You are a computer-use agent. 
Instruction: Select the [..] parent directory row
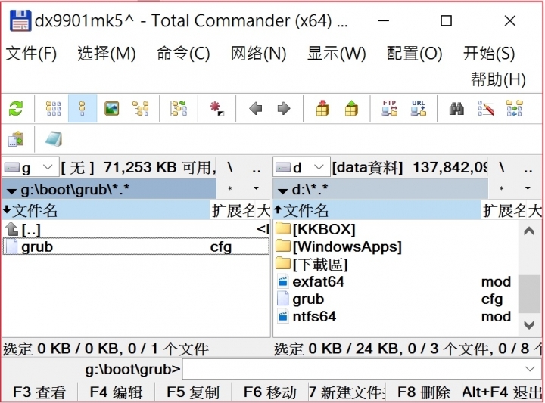pos(136,229)
